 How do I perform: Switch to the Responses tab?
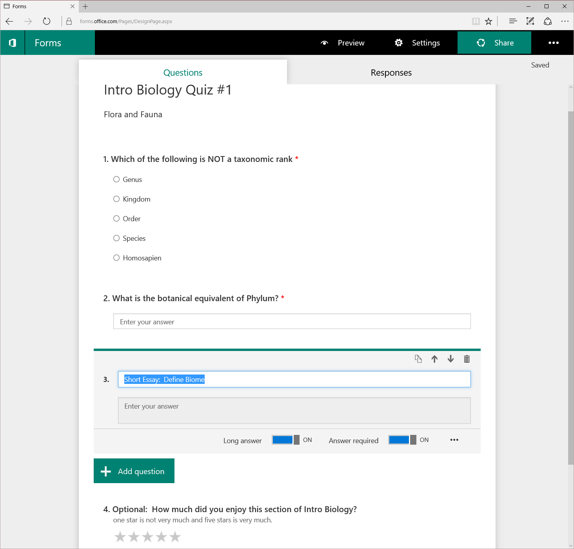pyautogui.click(x=391, y=73)
